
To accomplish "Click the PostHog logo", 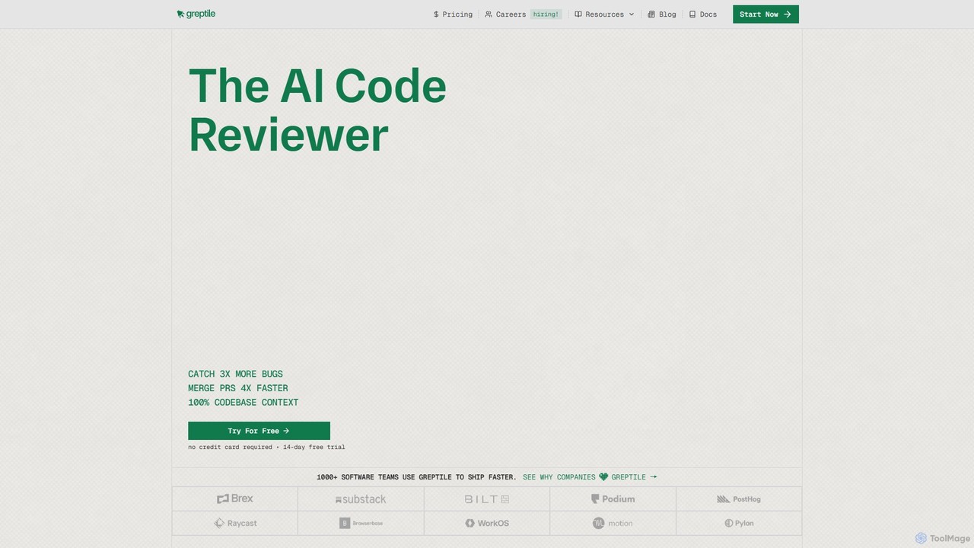I will 739,499.
